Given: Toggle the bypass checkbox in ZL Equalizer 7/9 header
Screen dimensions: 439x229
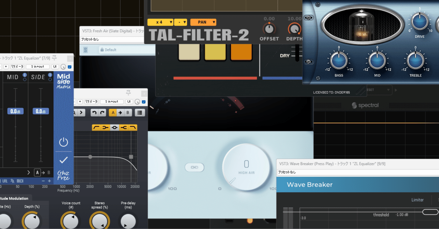Looking at the screenshot, I should (x=70, y=67).
